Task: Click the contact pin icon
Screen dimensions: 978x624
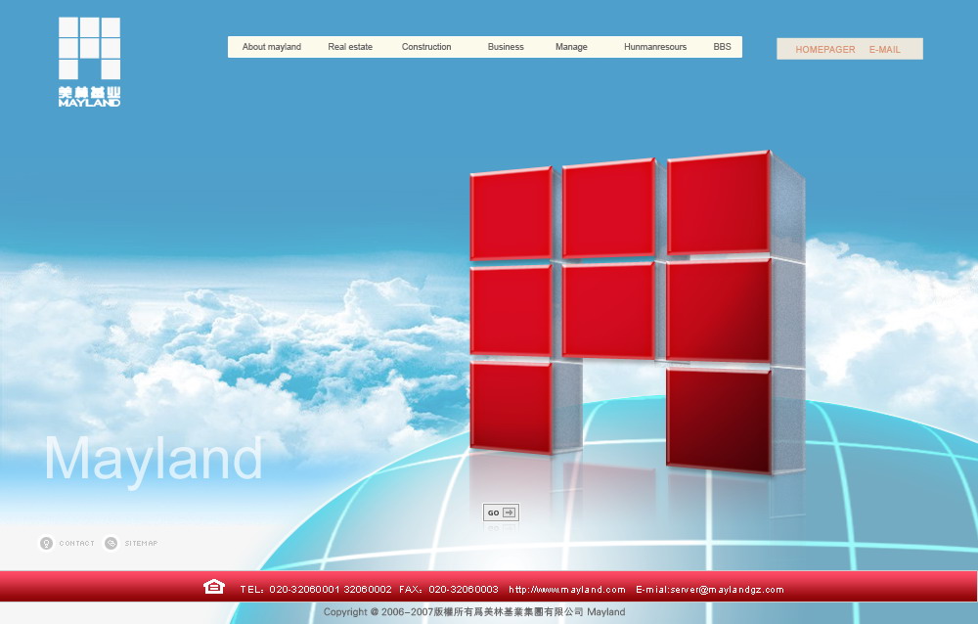Action: coord(46,543)
